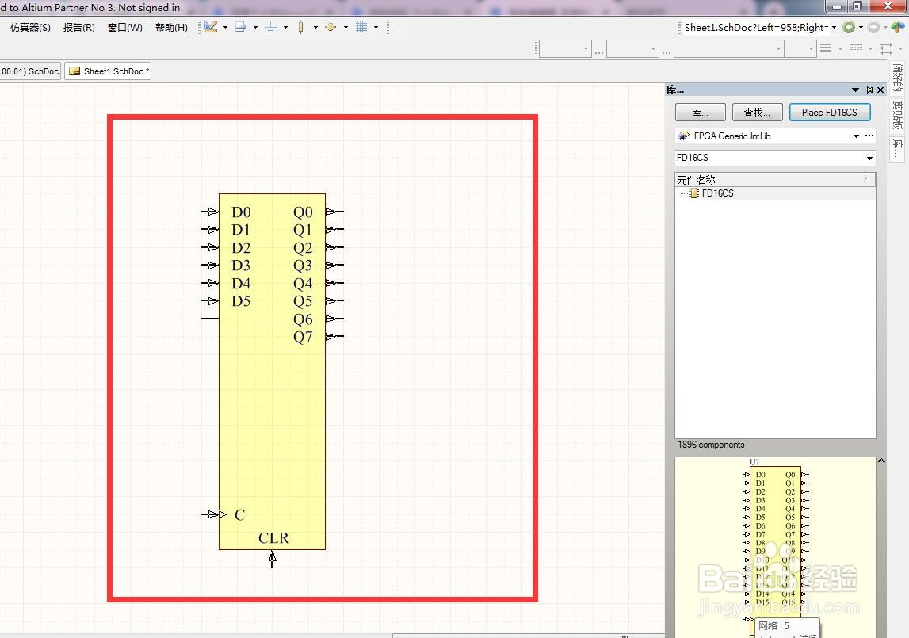Click the 元件名称 column header
The width and height of the screenshot is (909, 638).
tap(775, 180)
